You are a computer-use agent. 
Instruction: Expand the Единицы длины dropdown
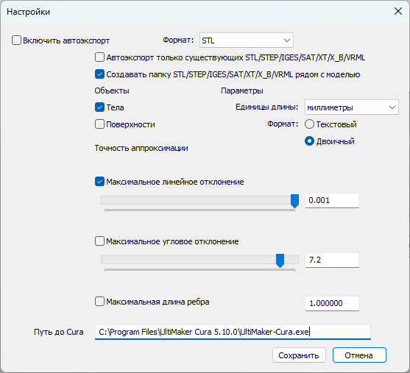tap(351, 107)
